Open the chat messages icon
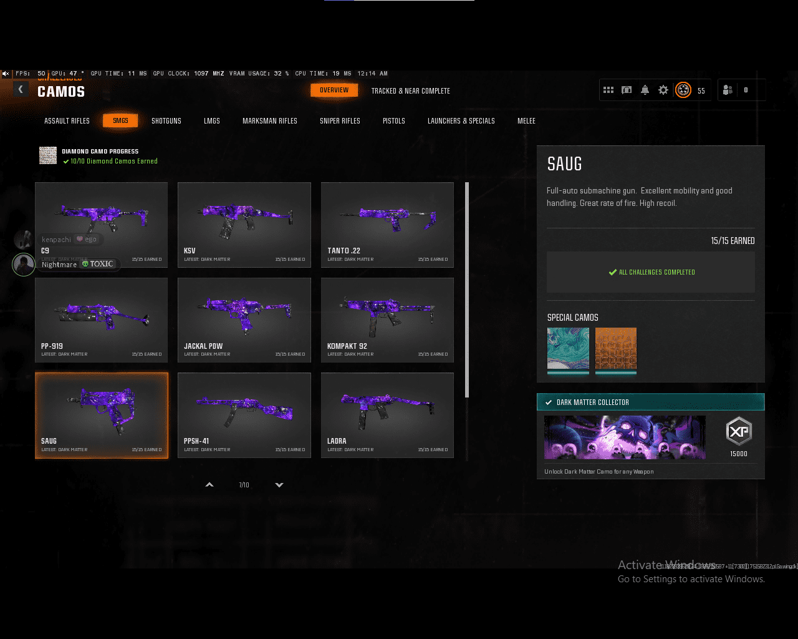798x639 pixels. point(627,90)
